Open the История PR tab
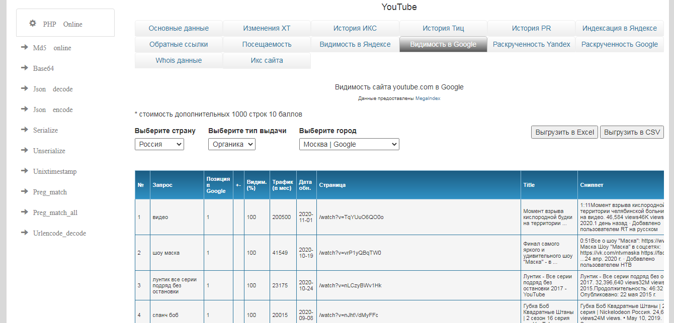This screenshot has width=674, height=323. [532, 28]
